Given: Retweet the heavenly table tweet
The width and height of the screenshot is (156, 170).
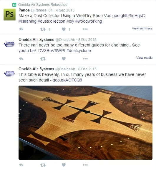Looking at the screenshot, I should point(43,165).
